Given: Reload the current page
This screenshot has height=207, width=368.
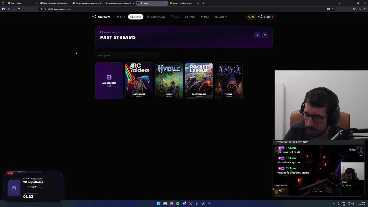Looking at the screenshot, I should pos(19,9).
